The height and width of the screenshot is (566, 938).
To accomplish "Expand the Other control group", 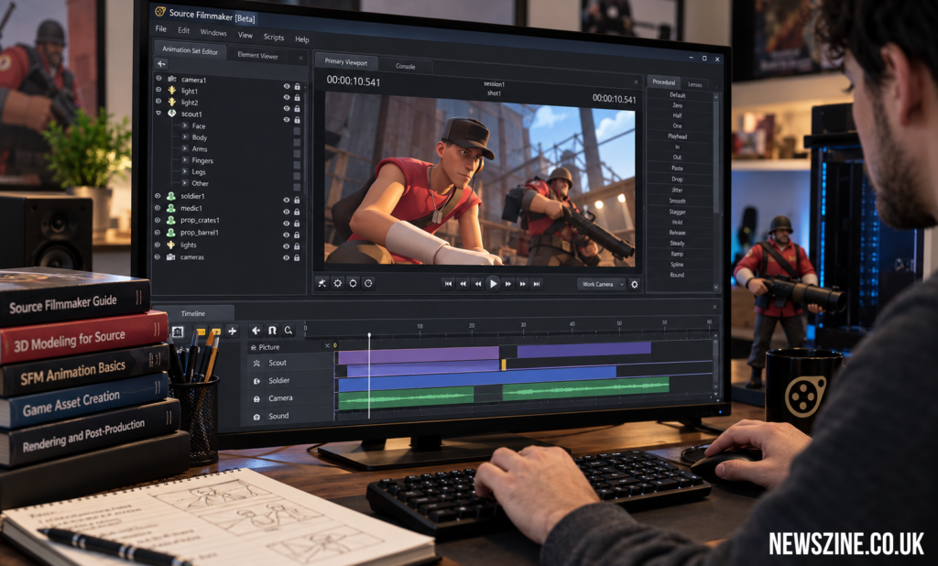I will click(185, 182).
